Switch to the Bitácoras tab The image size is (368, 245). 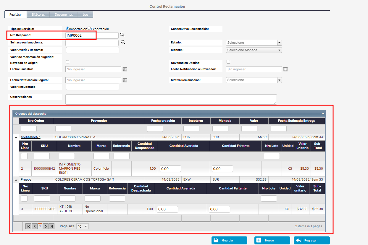(38, 14)
